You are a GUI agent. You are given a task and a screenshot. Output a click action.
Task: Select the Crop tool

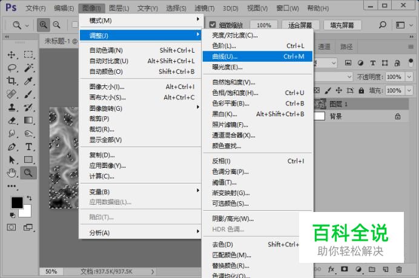coord(12,81)
